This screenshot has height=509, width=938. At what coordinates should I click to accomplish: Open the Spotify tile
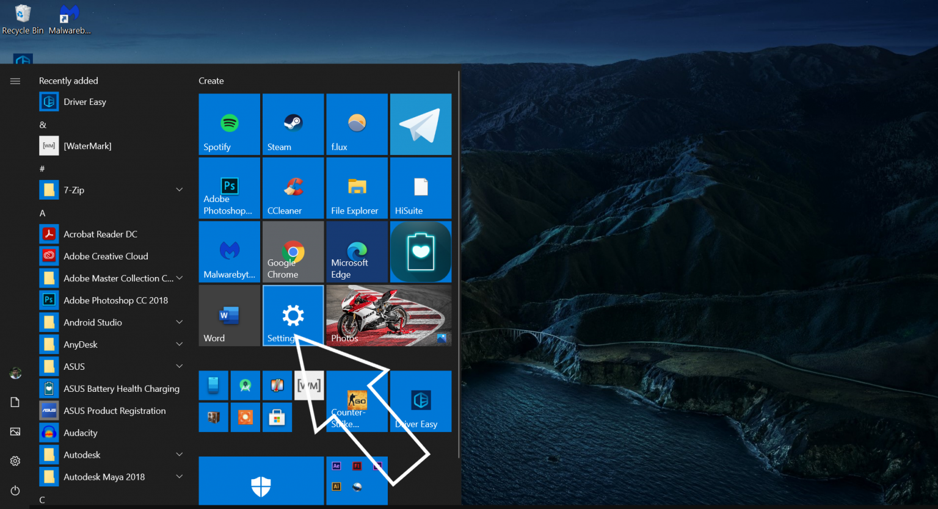point(229,124)
